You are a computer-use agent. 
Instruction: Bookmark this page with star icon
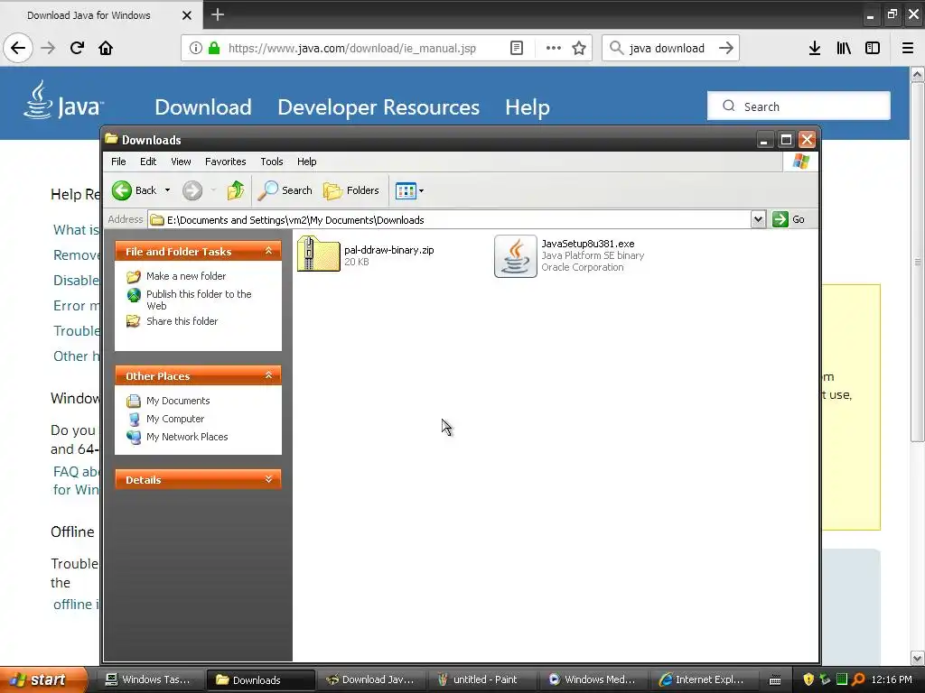point(579,48)
